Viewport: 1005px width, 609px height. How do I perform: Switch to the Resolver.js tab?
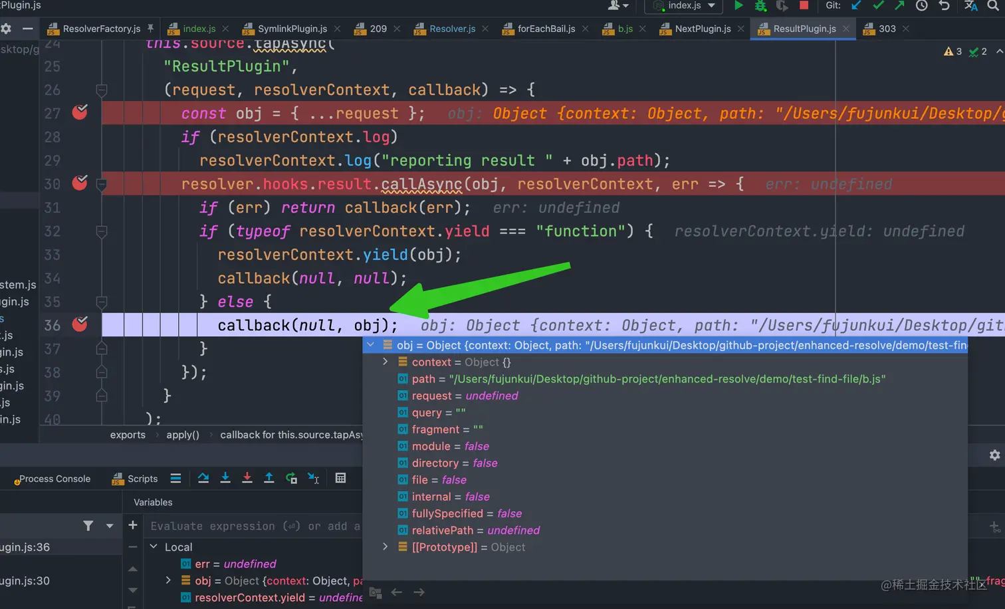tap(452, 29)
